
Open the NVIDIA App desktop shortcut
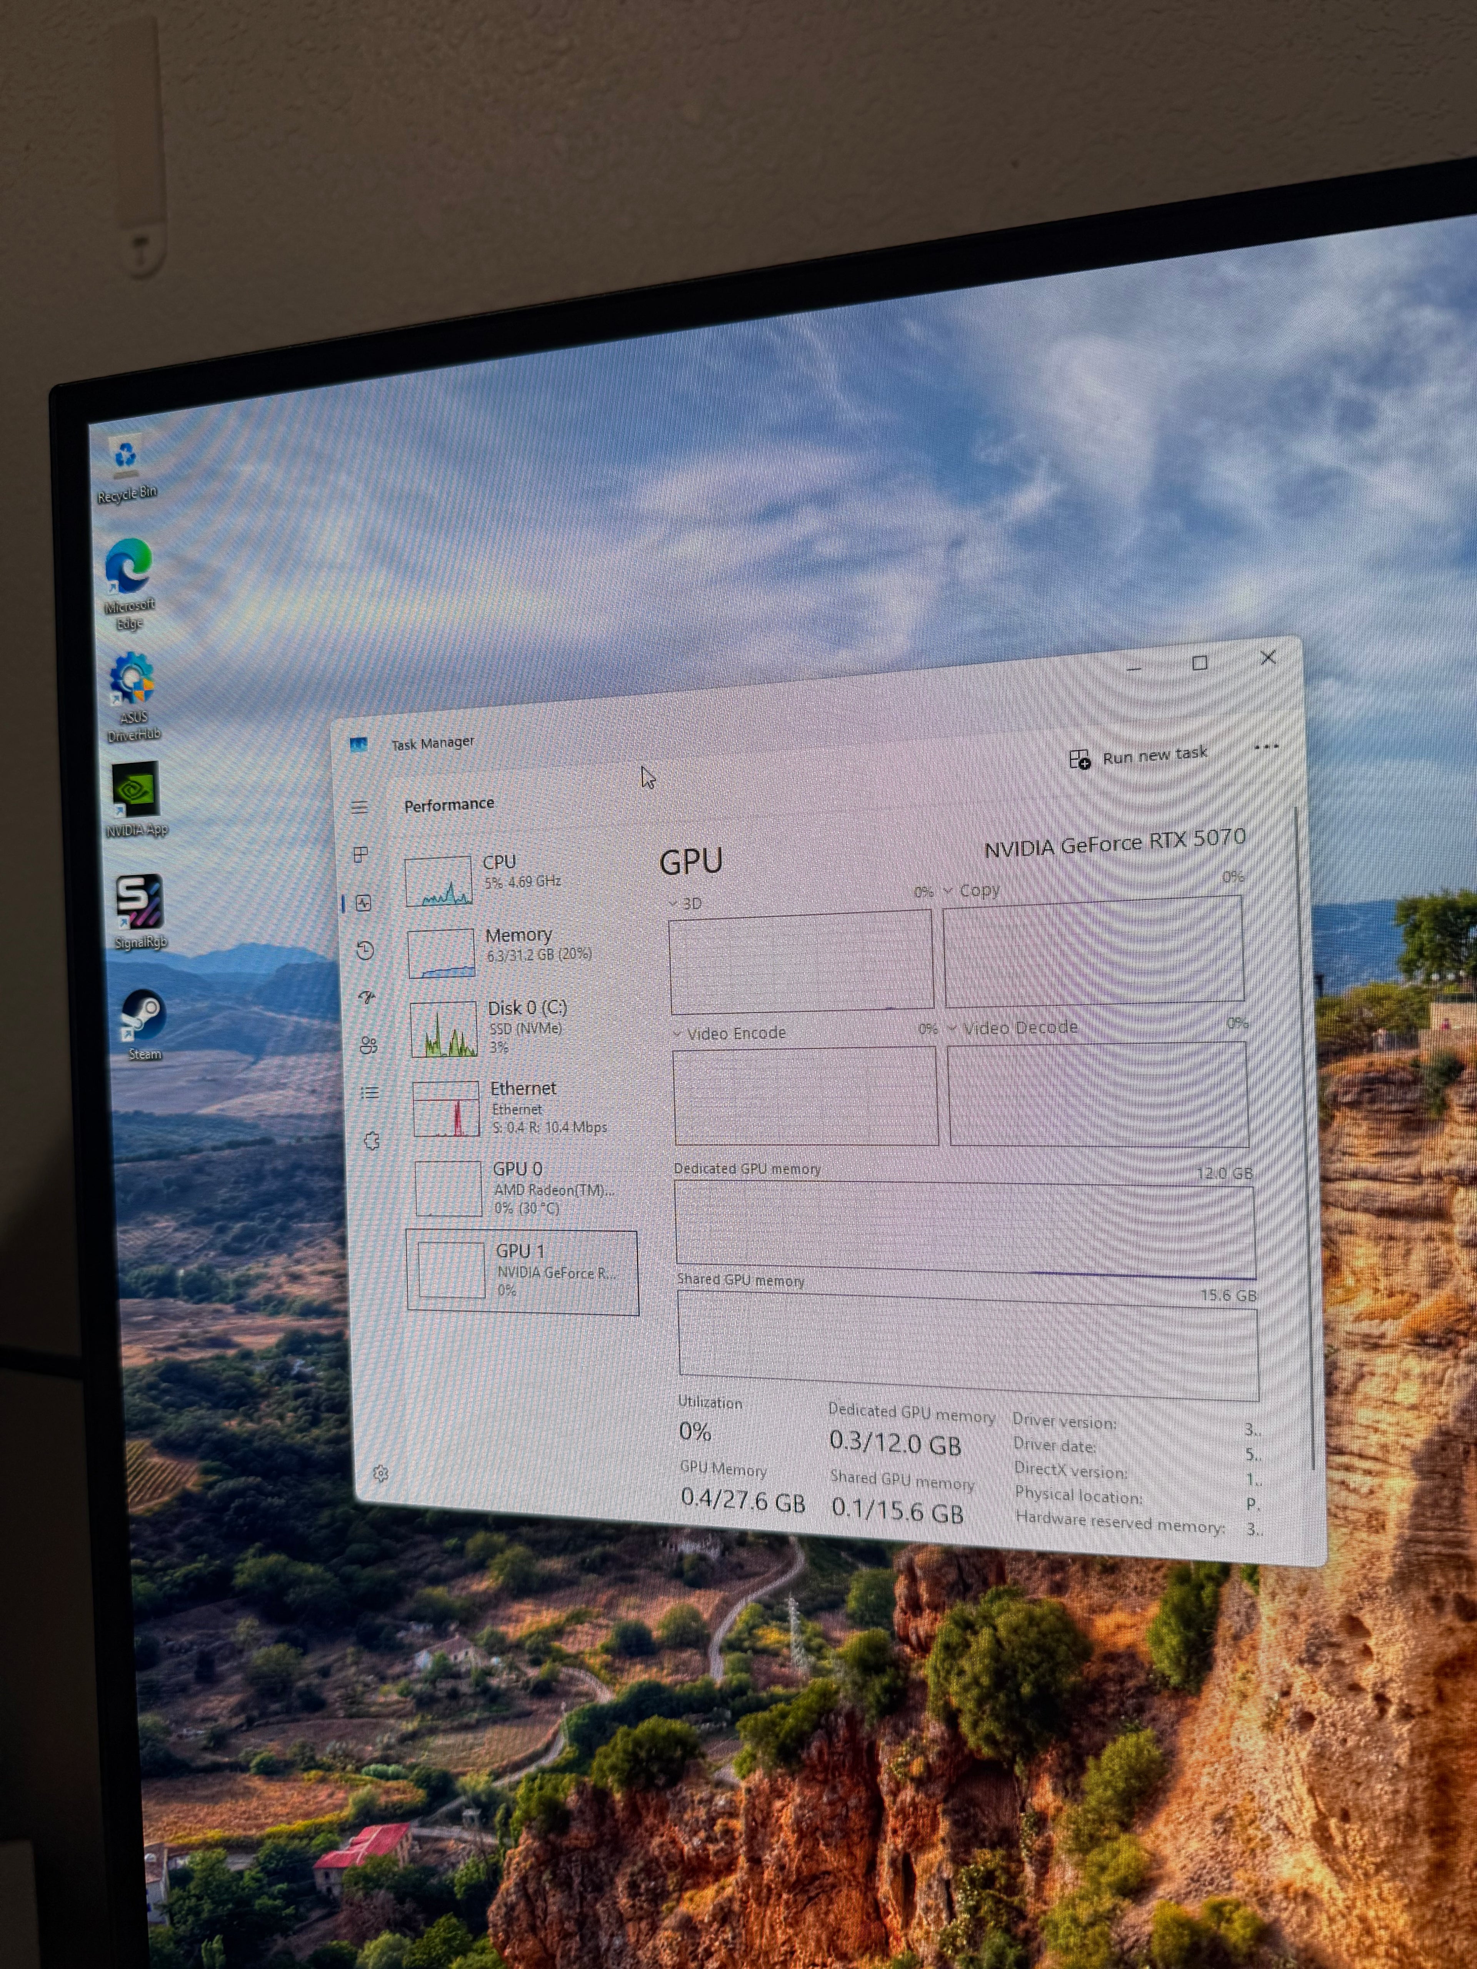point(136,800)
